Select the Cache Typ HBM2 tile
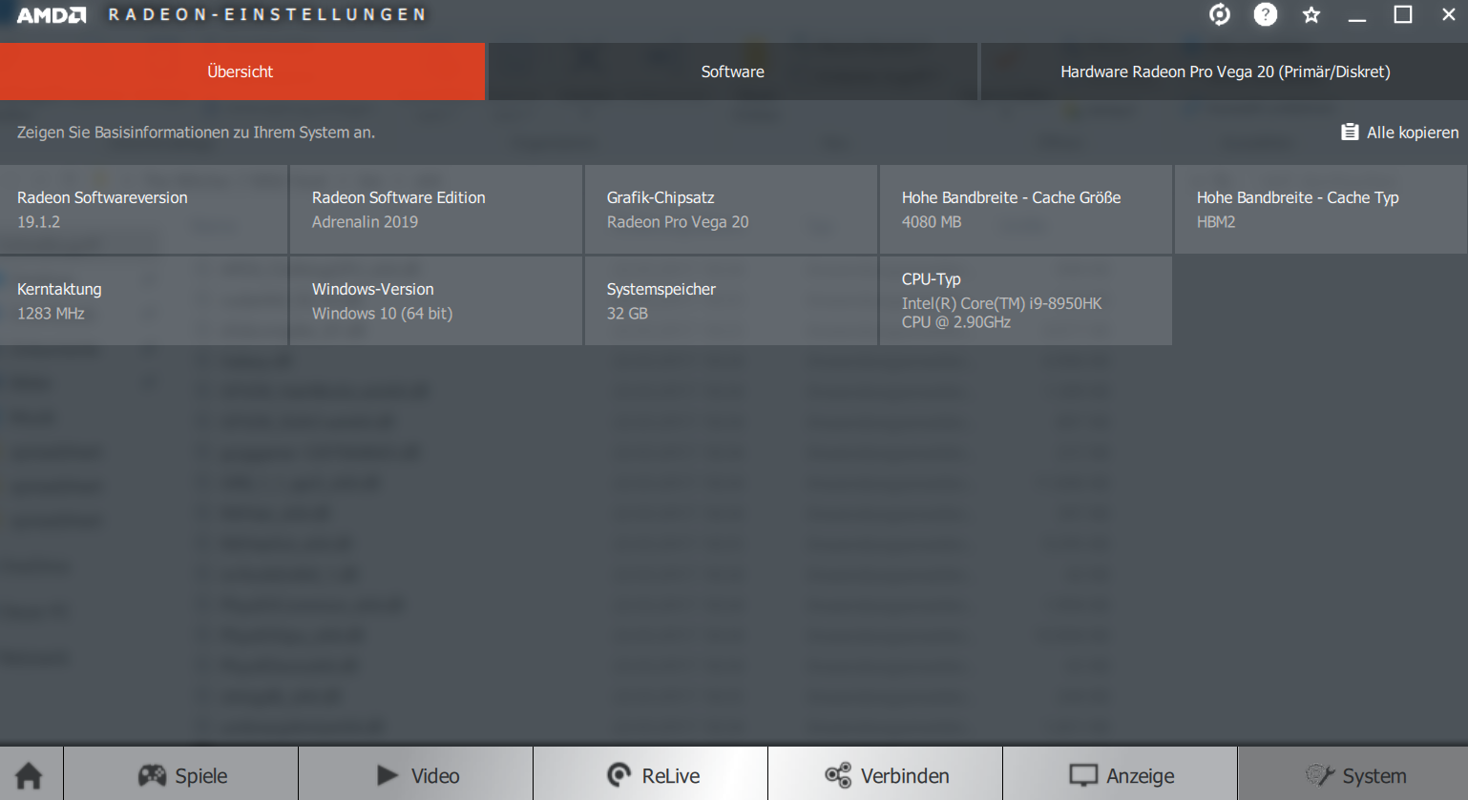1468x800 pixels. (1321, 210)
